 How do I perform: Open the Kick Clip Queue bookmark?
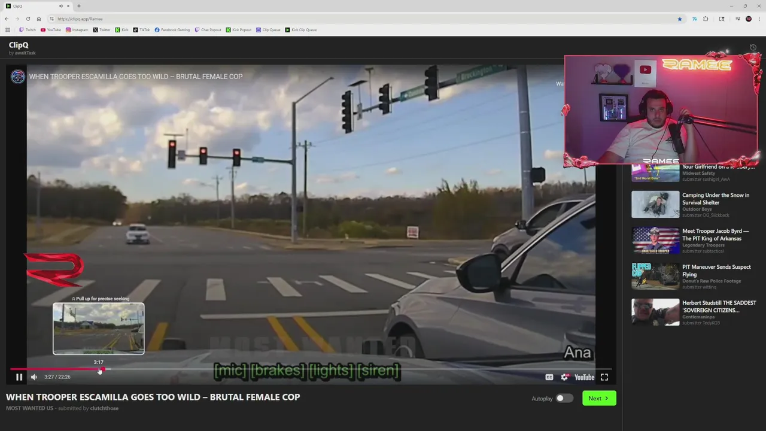(x=301, y=29)
